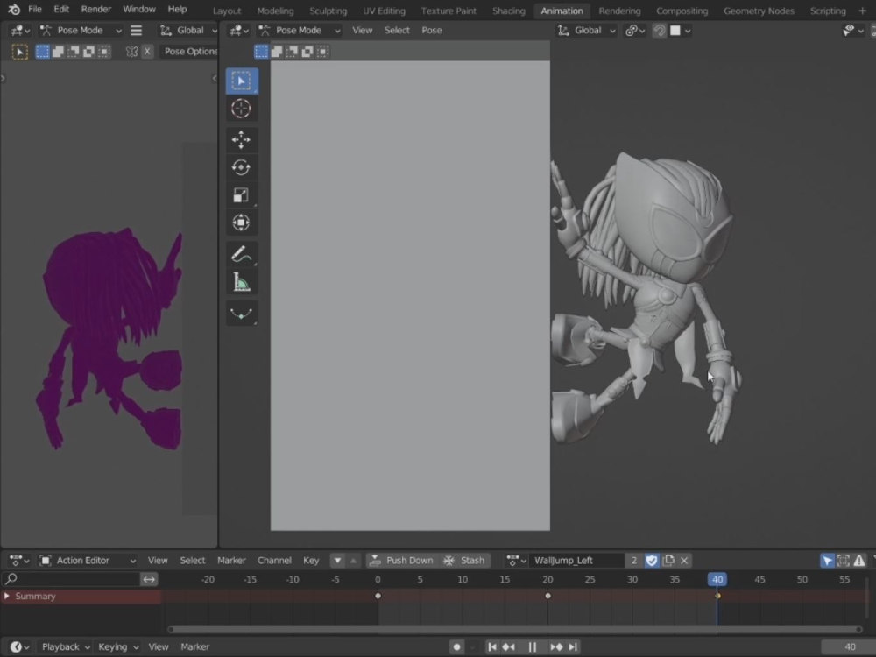Toggle proportional editing in the viewport header
The image size is (876, 657).
coord(659,30)
